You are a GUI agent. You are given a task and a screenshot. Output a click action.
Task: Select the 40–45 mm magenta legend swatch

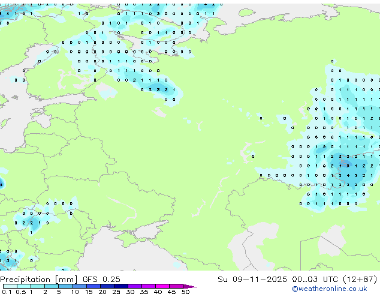(162, 286)
